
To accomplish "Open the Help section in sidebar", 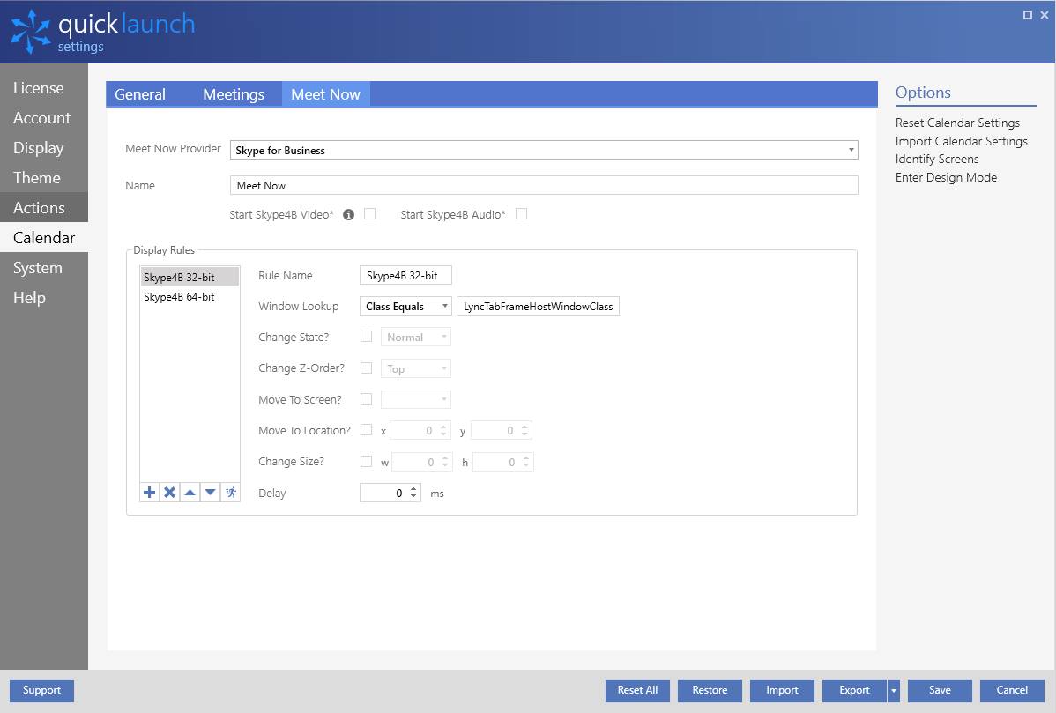I will coord(44,298).
